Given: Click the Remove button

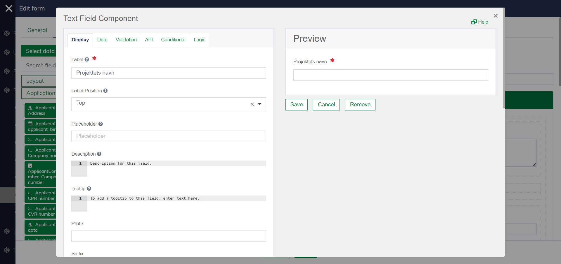Looking at the screenshot, I should (360, 105).
